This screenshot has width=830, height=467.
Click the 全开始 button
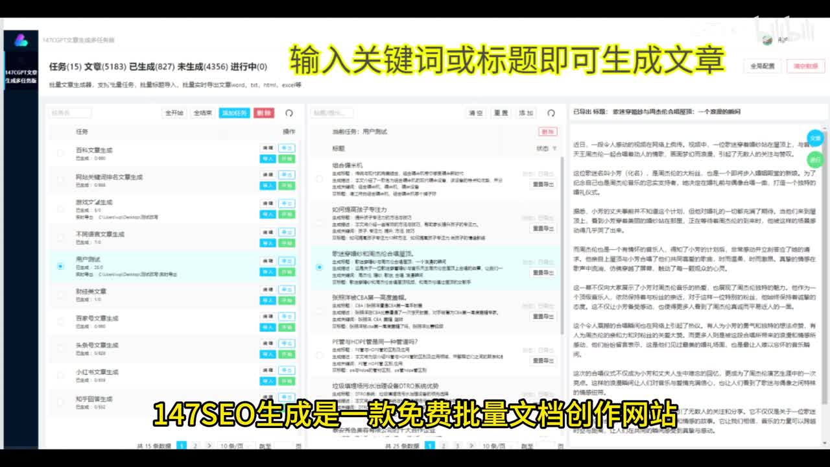tap(174, 113)
